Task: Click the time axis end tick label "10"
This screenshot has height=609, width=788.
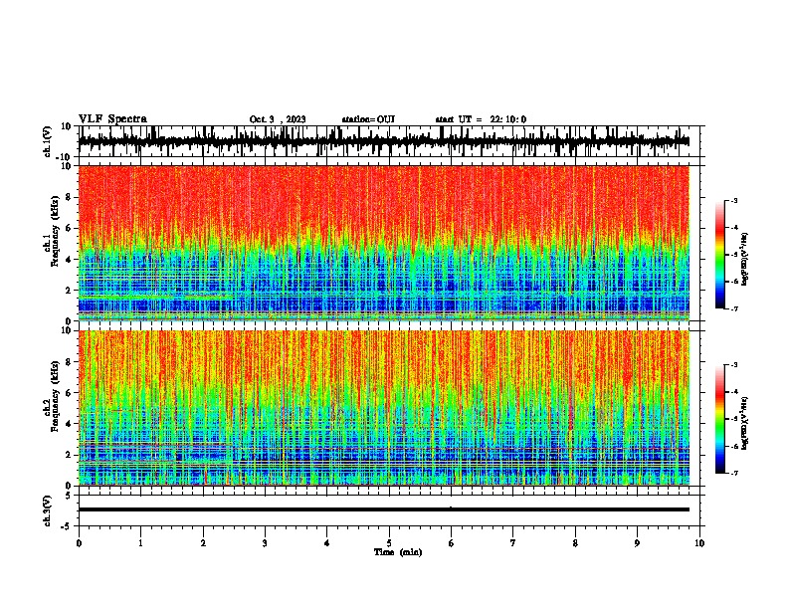Action: tap(699, 543)
